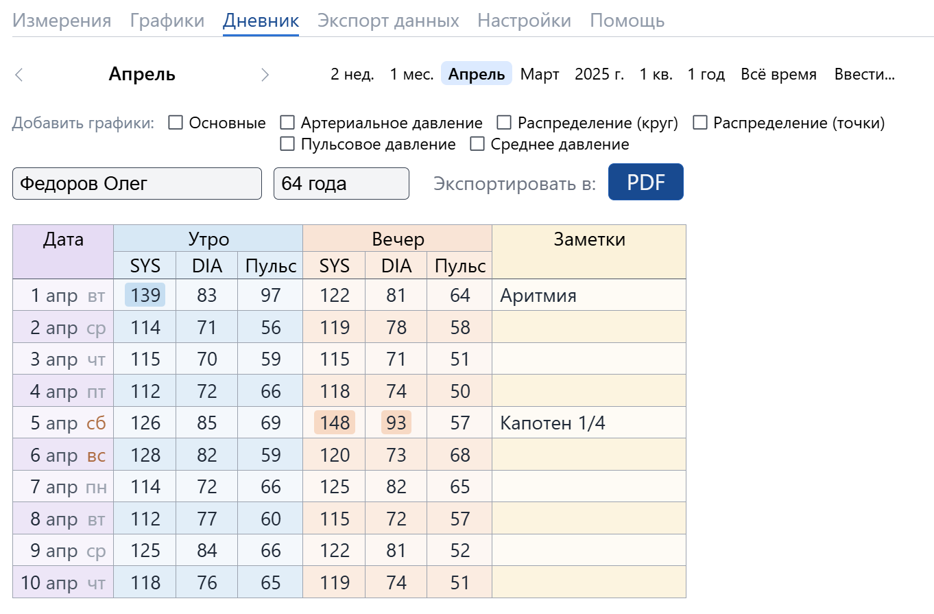Go to previous month with left arrow
The width and height of the screenshot is (934, 614).
pyautogui.click(x=19, y=75)
